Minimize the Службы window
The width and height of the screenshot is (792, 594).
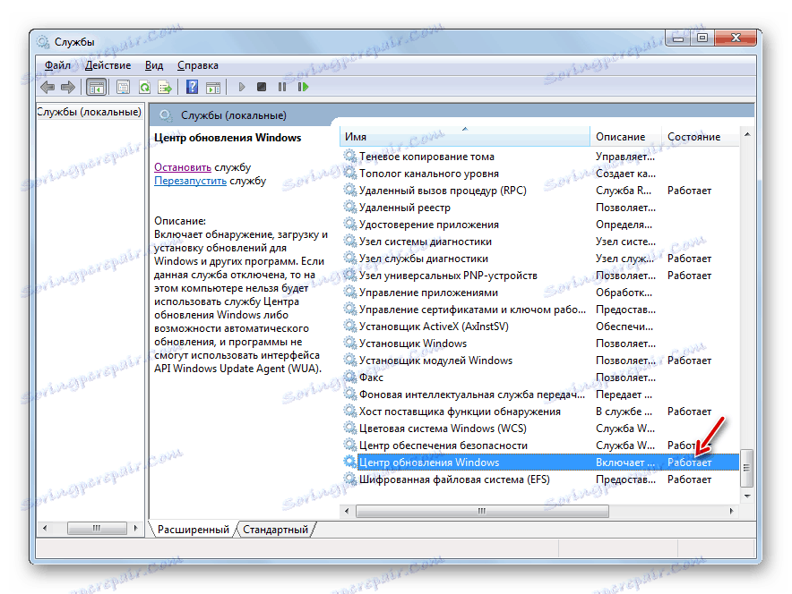click(x=678, y=38)
